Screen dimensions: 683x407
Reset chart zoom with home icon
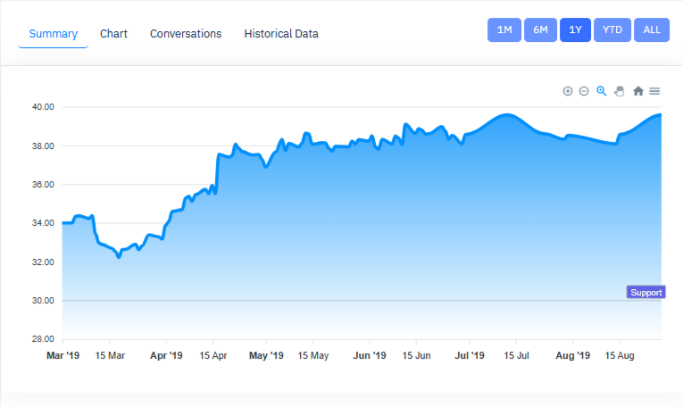pyautogui.click(x=638, y=91)
